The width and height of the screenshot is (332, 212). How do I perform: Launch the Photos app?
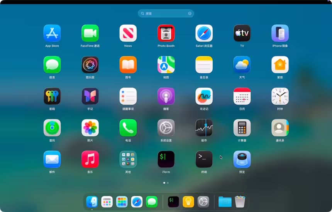tap(90, 128)
